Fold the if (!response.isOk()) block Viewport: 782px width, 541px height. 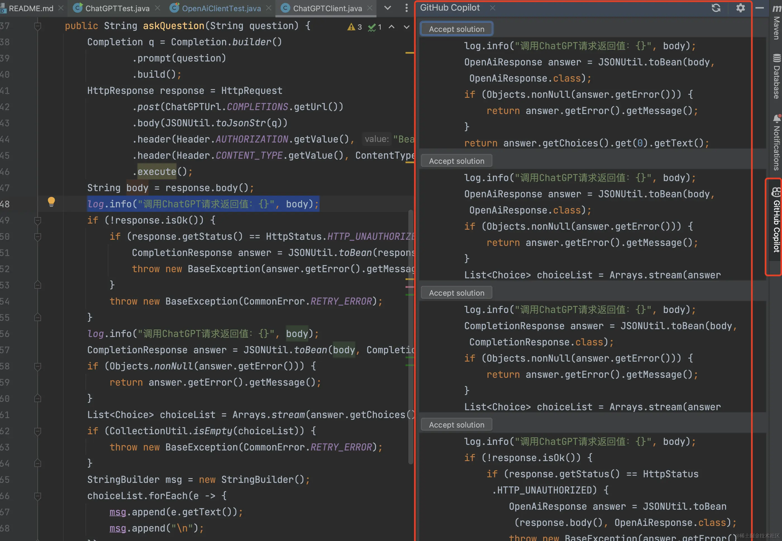tap(38, 221)
